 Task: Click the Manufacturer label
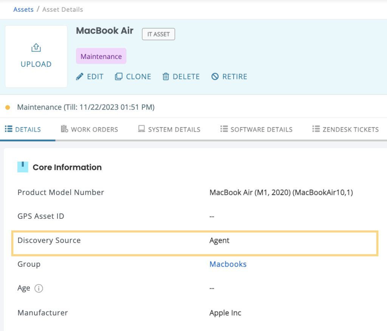[43, 313]
